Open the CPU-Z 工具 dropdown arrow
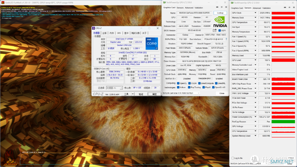This screenshot has height=167, width=297. click(133, 94)
